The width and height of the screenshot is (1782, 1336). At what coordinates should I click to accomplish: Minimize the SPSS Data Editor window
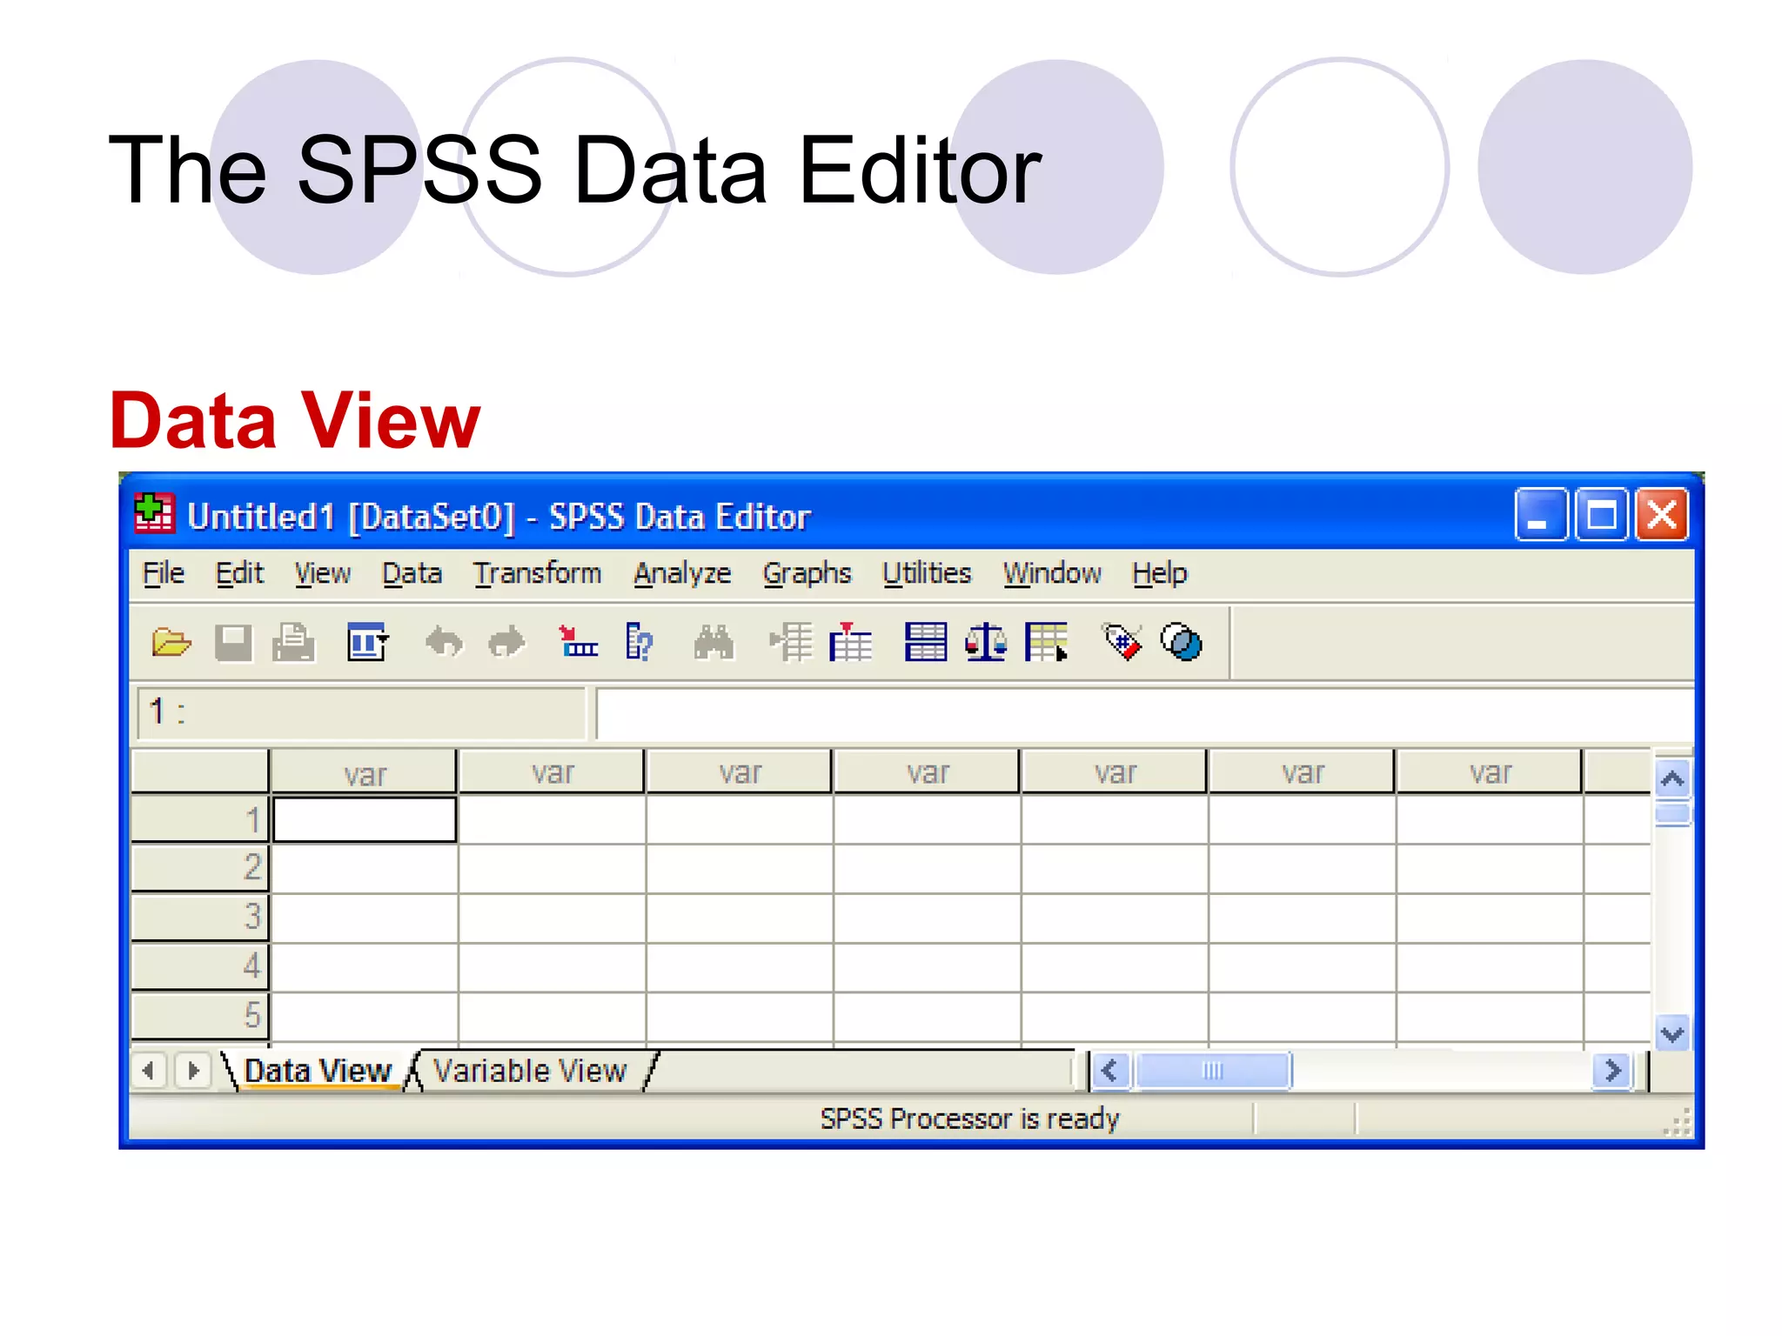(x=1541, y=514)
